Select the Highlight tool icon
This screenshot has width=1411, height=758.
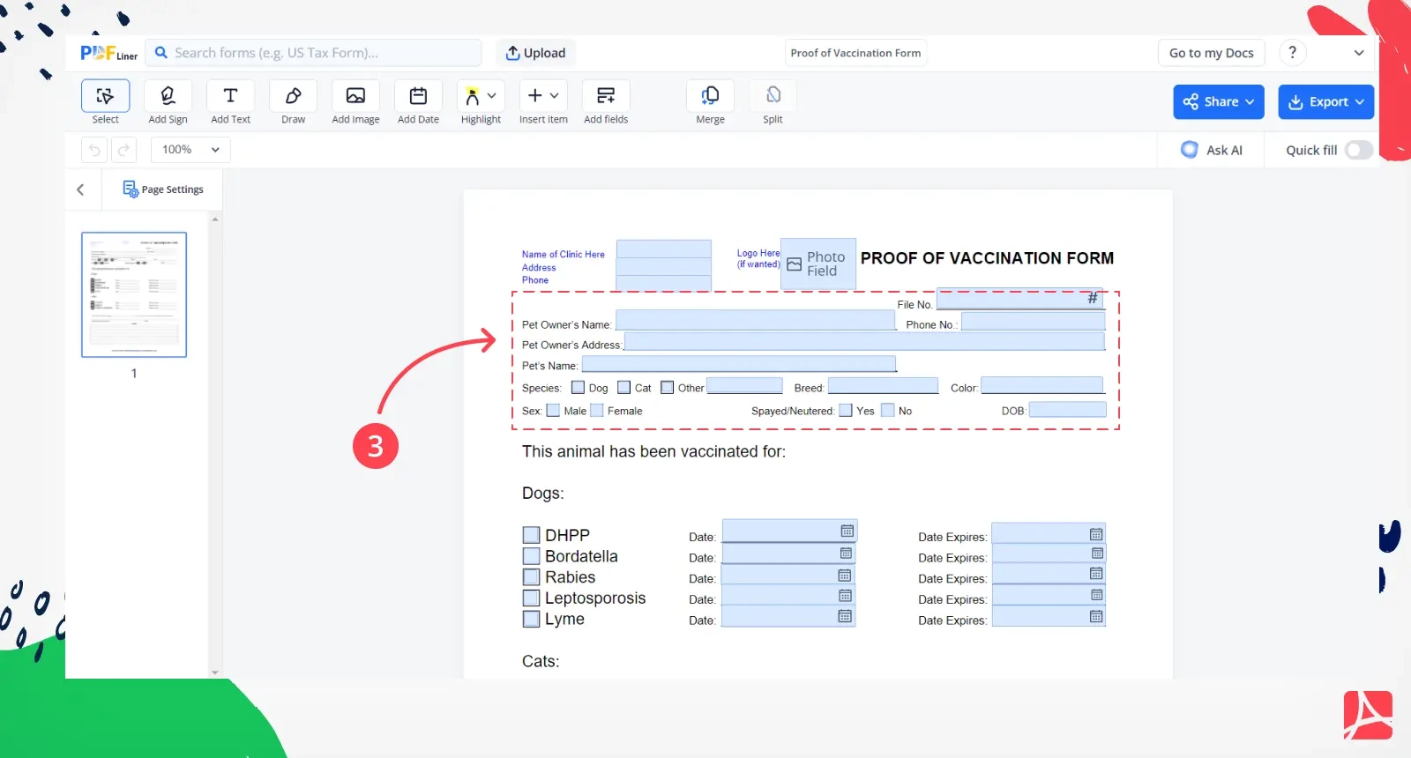[x=473, y=96]
